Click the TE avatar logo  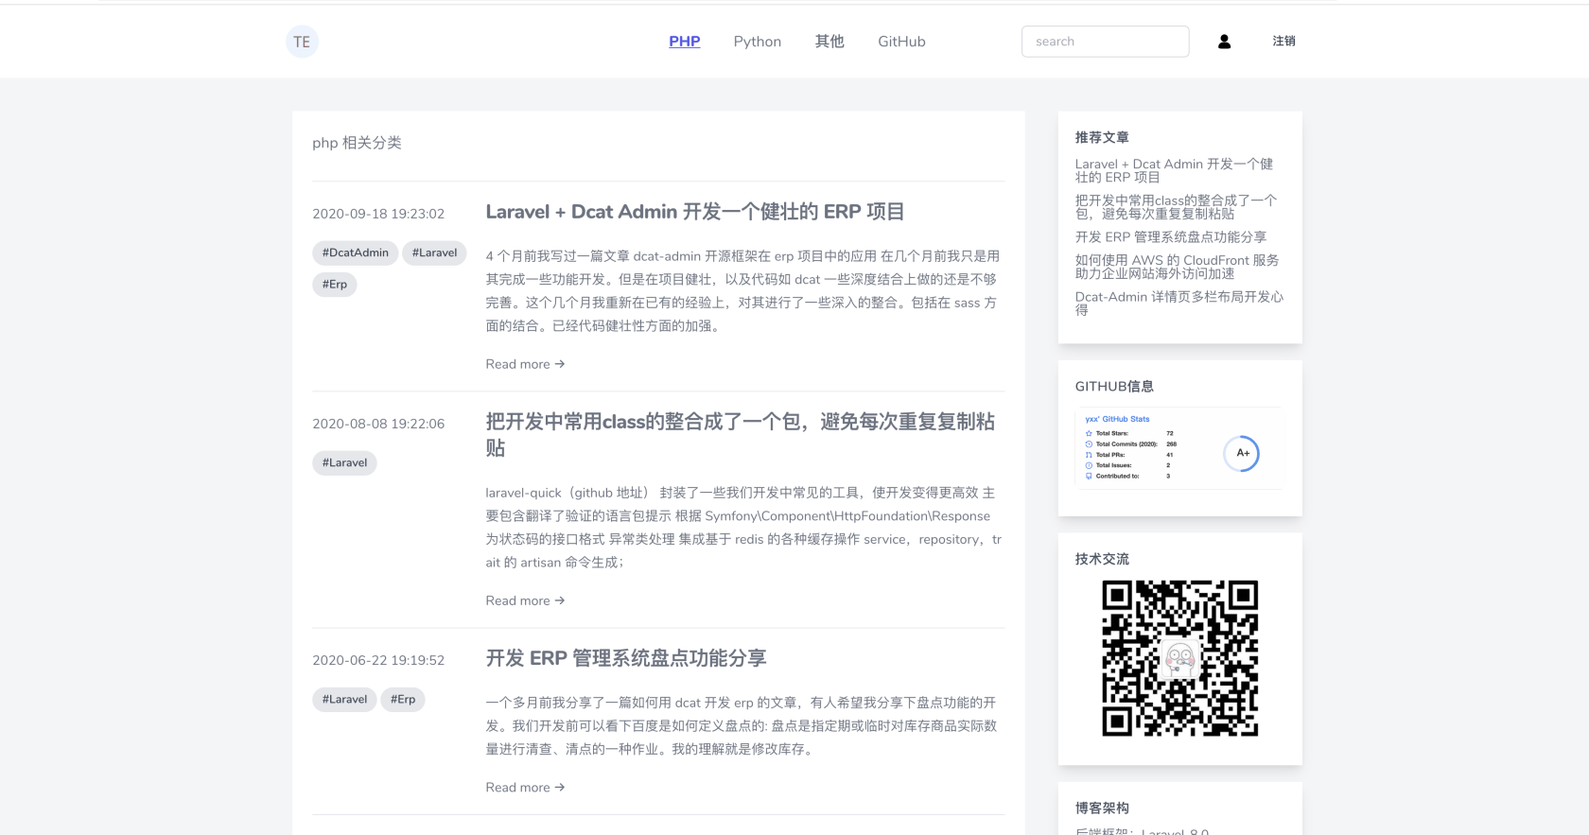coord(302,42)
